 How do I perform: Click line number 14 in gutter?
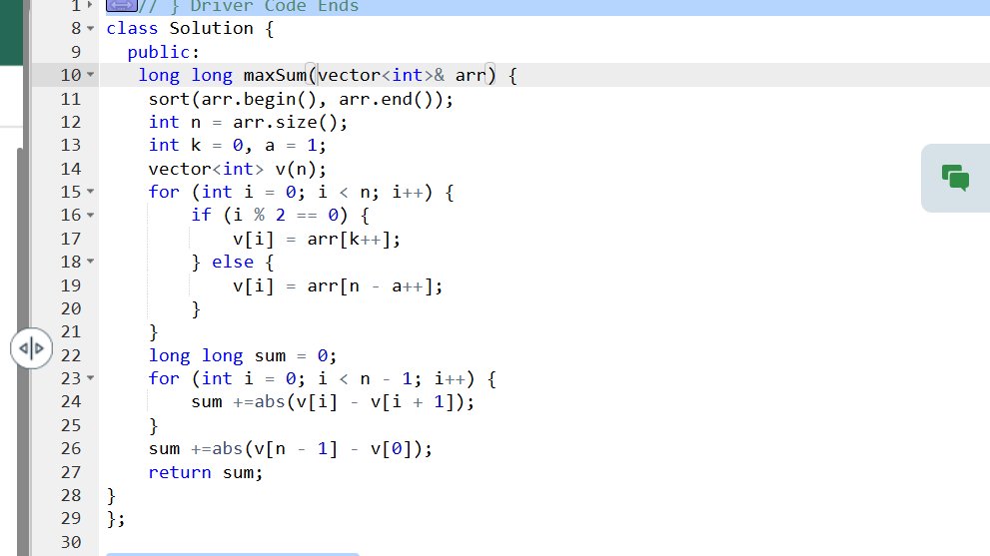coord(71,169)
